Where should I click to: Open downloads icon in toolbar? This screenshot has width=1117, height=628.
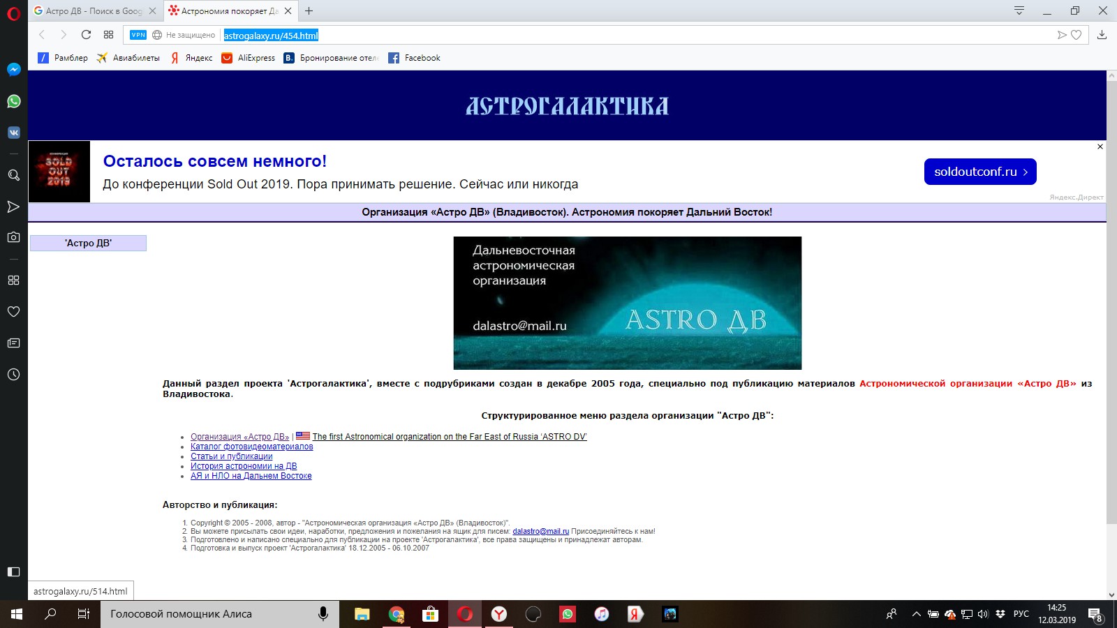(x=1102, y=35)
